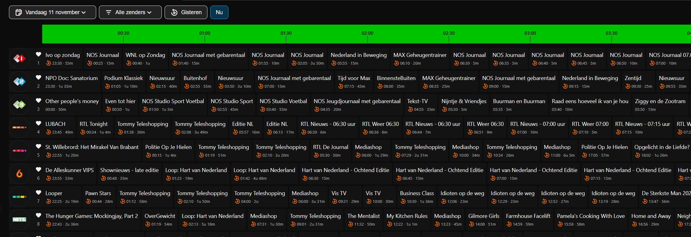Open Shownieuws - late editie program
Image resolution: width=691 pixels, height=237 pixels.
[x=129, y=174]
